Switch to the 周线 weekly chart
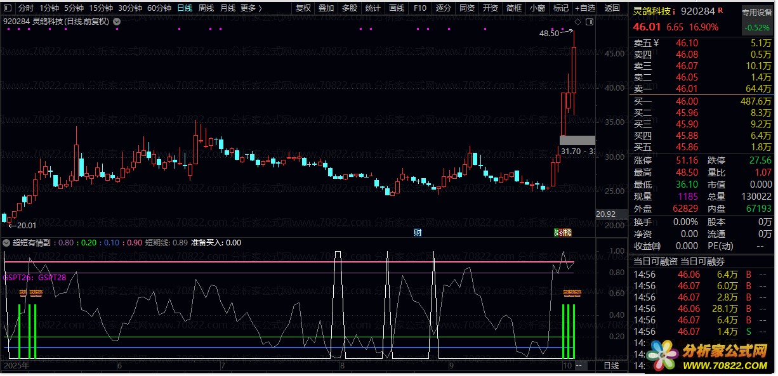Screen dimensions: 778x376 [x=206, y=8]
